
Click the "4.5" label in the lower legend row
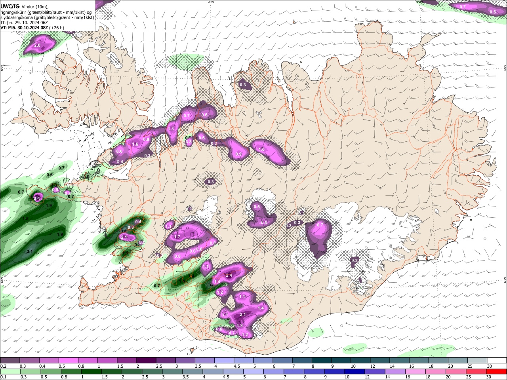(x=226, y=377)
